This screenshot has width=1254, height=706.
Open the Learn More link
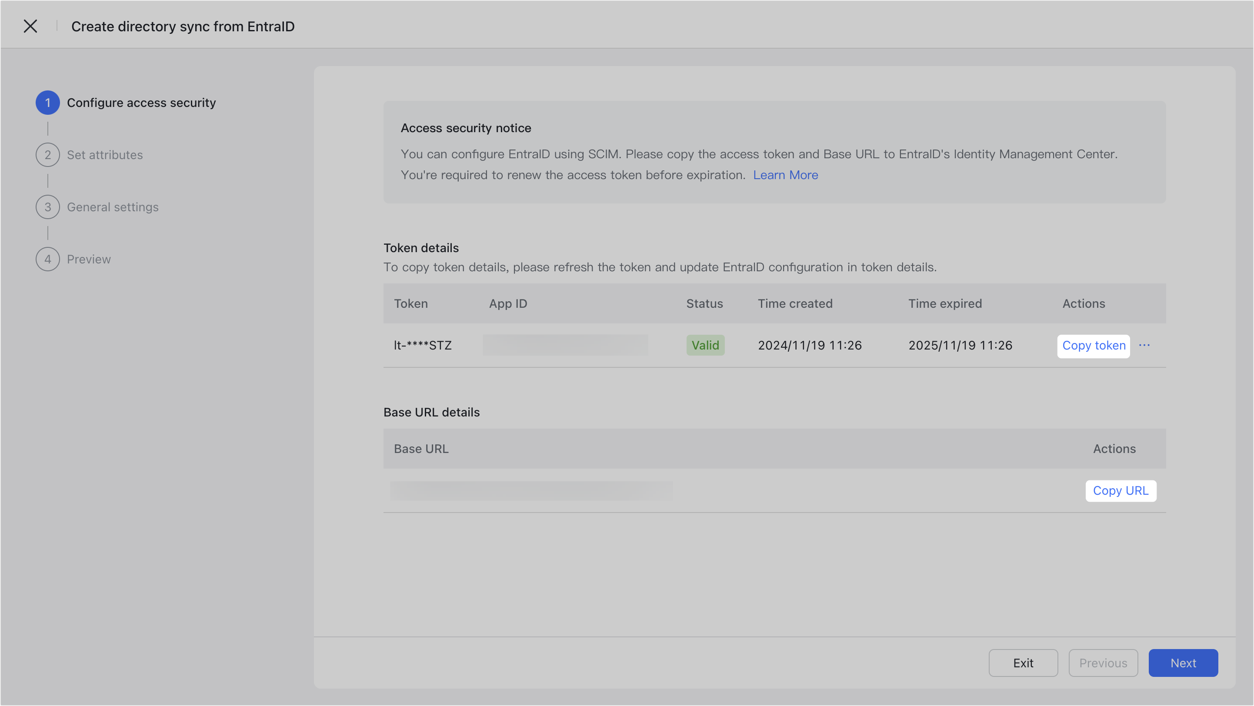click(785, 175)
